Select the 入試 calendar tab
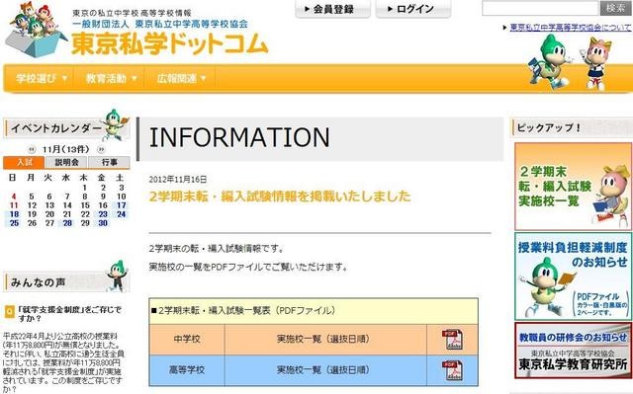Viewport: 633px width, 394px height. click(24, 162)
